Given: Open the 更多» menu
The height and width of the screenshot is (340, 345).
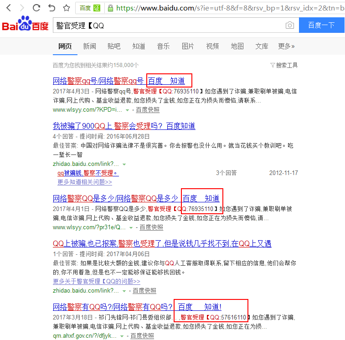Looking at the screenshot, I should [x=286, y=46].
